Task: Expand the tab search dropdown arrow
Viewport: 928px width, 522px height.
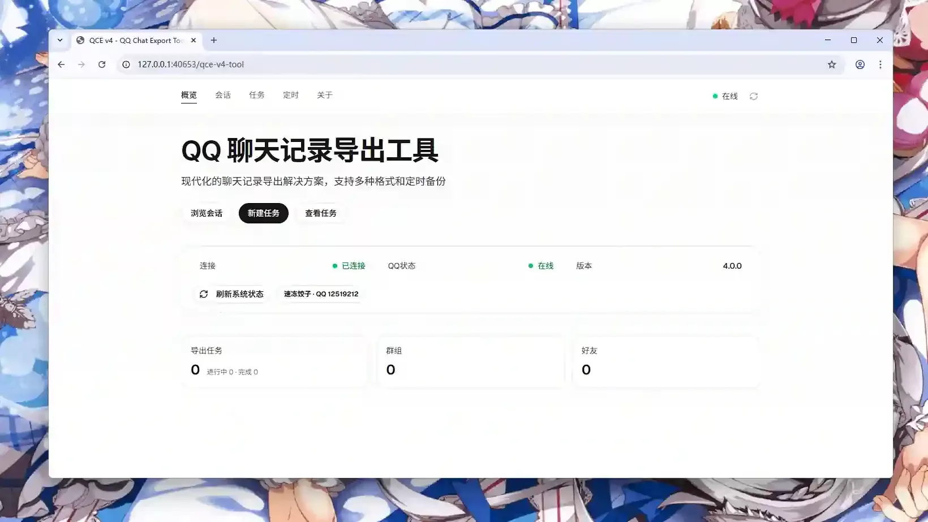Action: 60,40
